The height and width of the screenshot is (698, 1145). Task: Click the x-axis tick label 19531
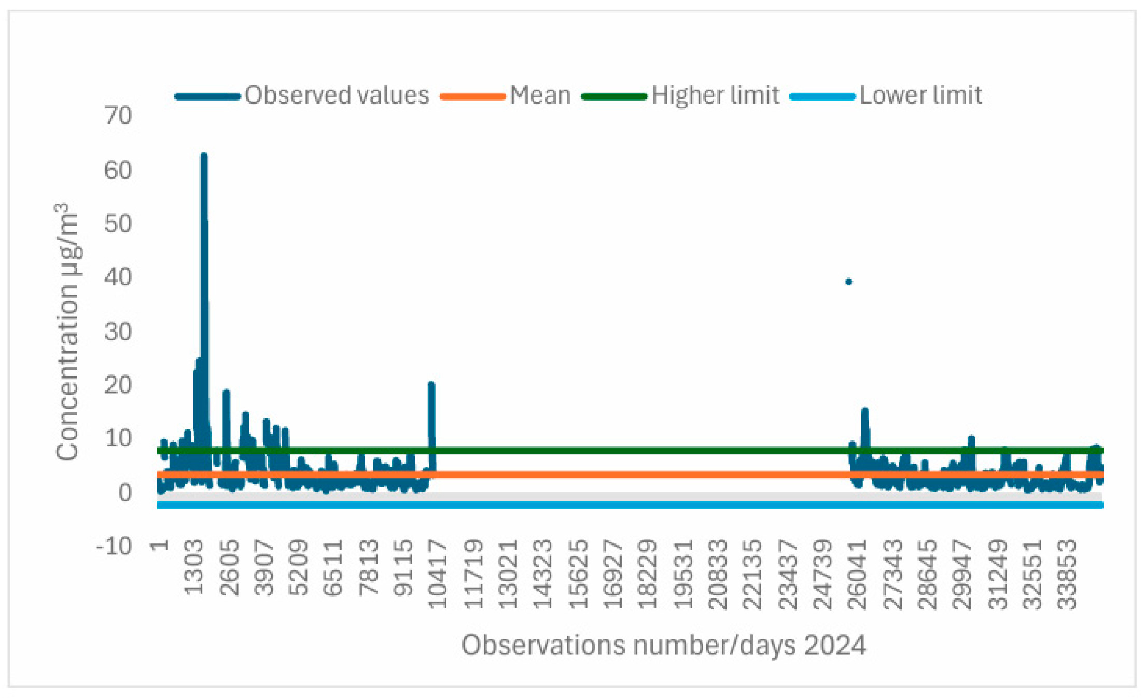[x=682, y=574]
